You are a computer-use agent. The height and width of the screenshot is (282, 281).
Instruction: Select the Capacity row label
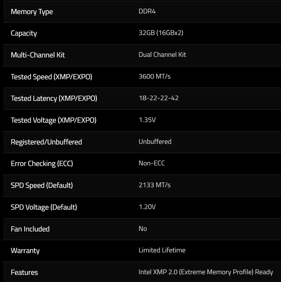(24, 33)
